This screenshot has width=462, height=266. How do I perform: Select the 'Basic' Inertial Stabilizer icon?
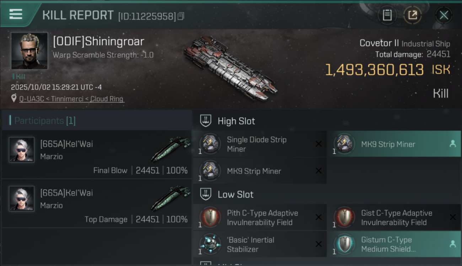(x=210, y=244)
